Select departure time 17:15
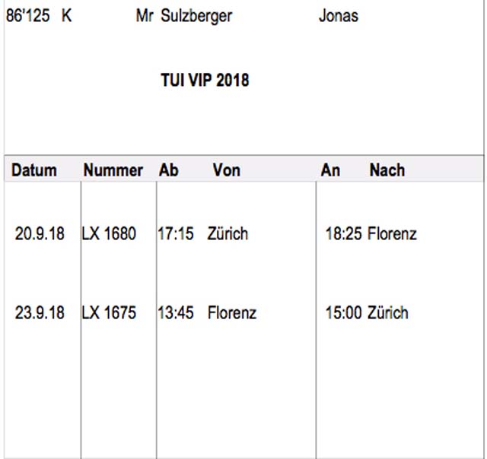Image resolution: width=487 pixels, height=459 pixels. click(x=176, y=233)
